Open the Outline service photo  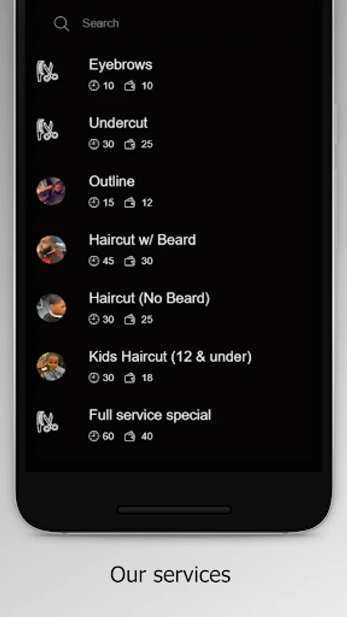pos(51,191)
